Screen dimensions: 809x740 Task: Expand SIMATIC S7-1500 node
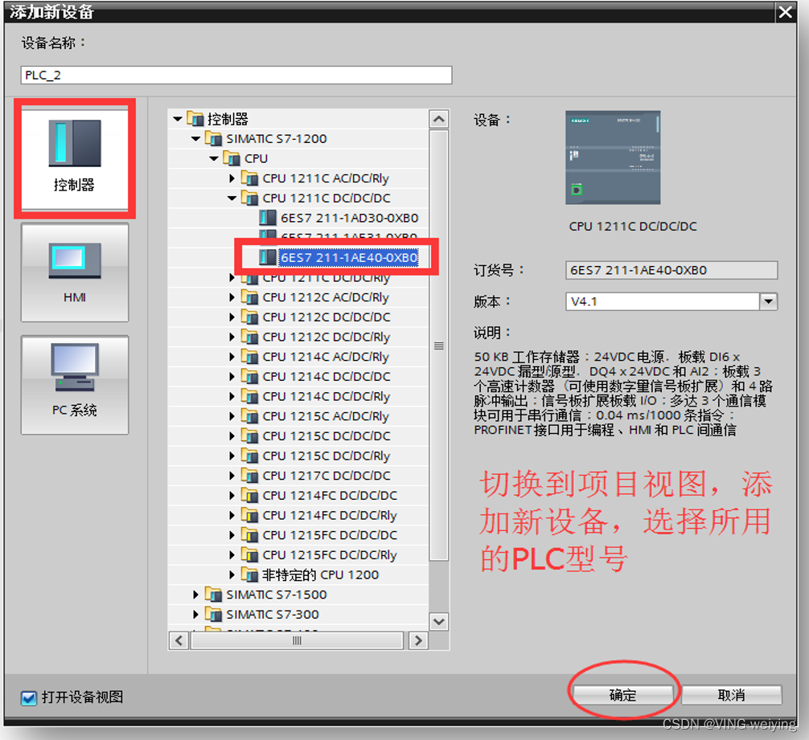(x=195, y=594)
